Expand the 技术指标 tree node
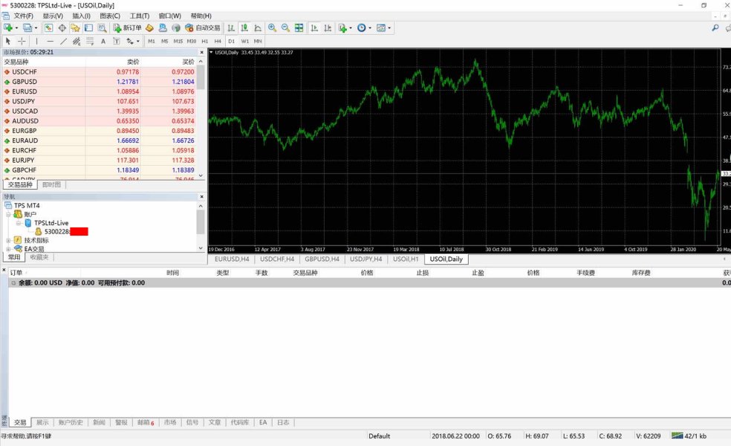The height and width of the screenshot is (446, 731). coord(8,240)
